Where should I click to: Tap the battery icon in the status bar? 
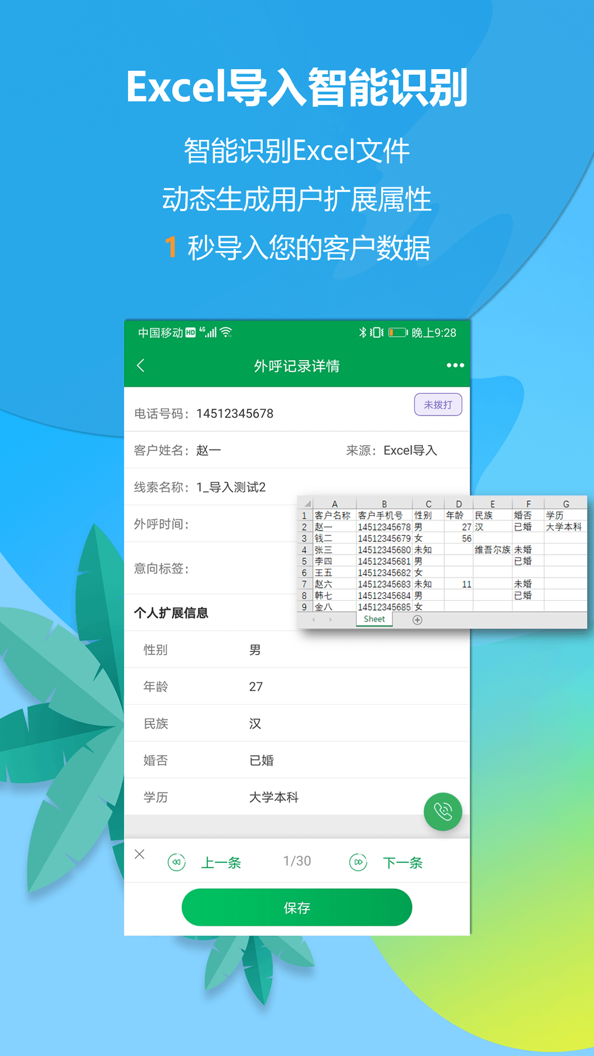tap(398, 332)
